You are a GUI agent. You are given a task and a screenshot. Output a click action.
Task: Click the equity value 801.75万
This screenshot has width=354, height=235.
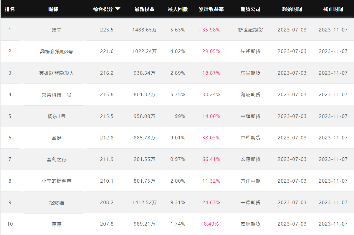pos(145,181)
